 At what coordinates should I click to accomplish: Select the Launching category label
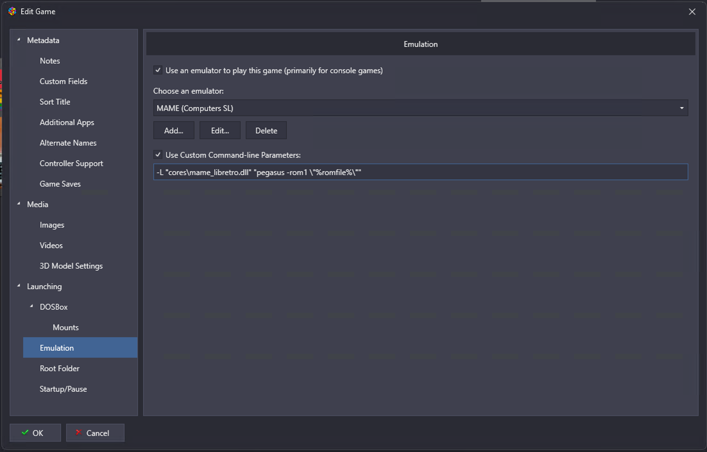click(44, 287)
